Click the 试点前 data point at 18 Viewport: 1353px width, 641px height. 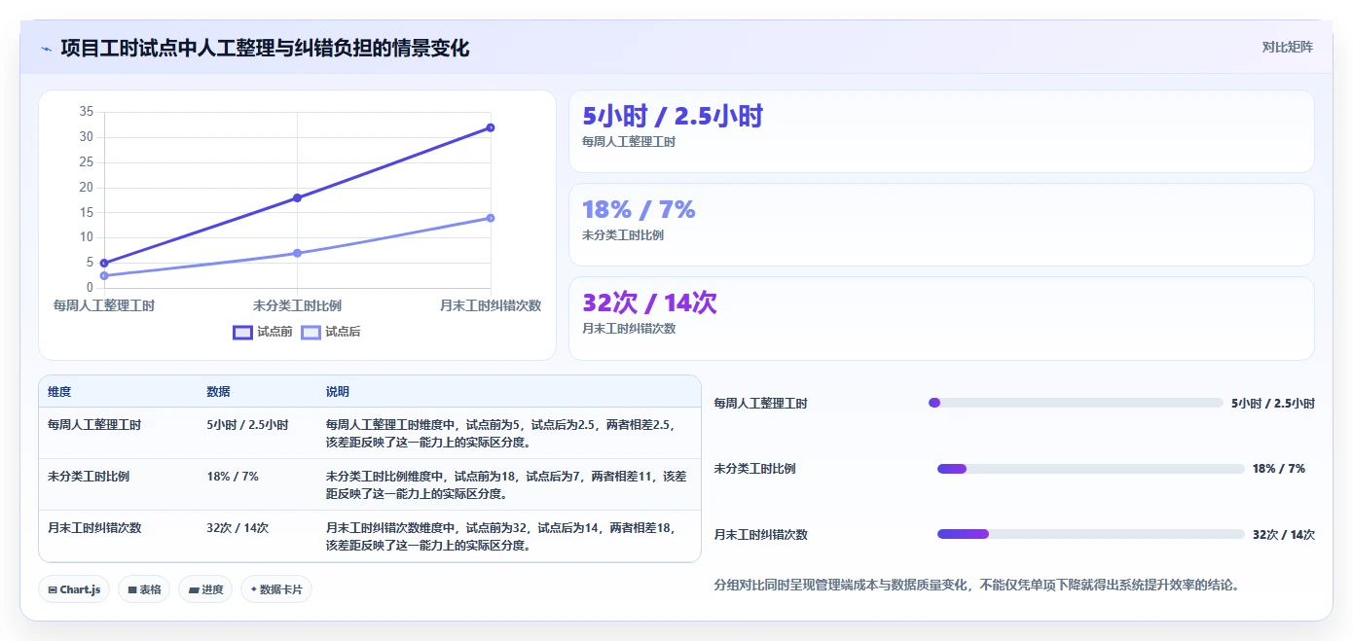pos(297,197)
